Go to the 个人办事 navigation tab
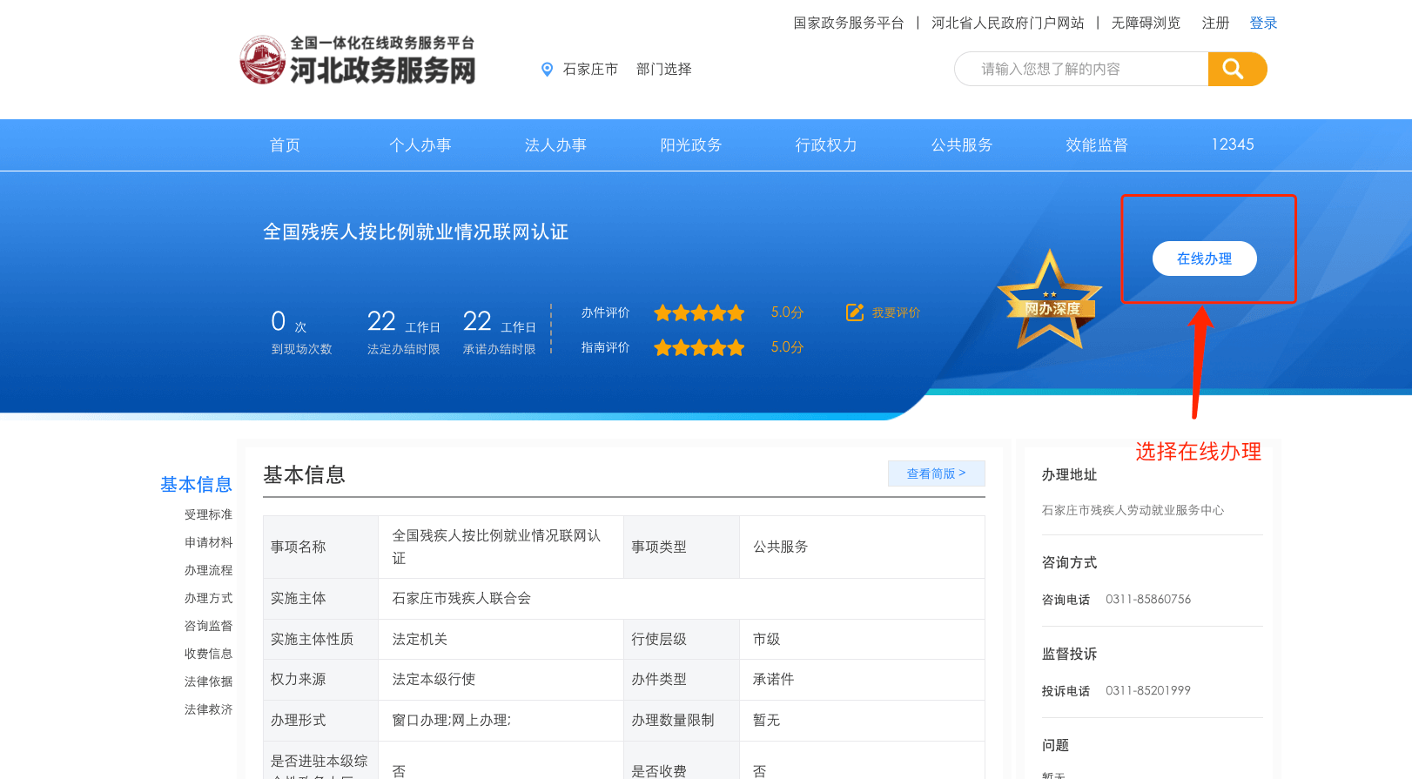This screenshot has width=1412, height=779. [420, 145]
